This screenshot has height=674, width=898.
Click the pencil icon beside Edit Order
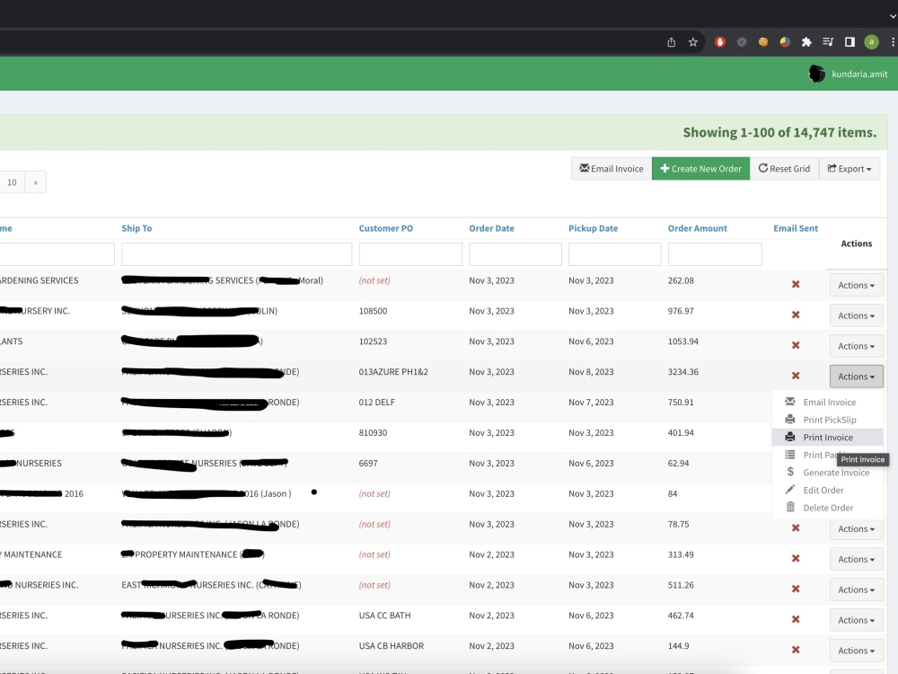(x=789, y=490)
